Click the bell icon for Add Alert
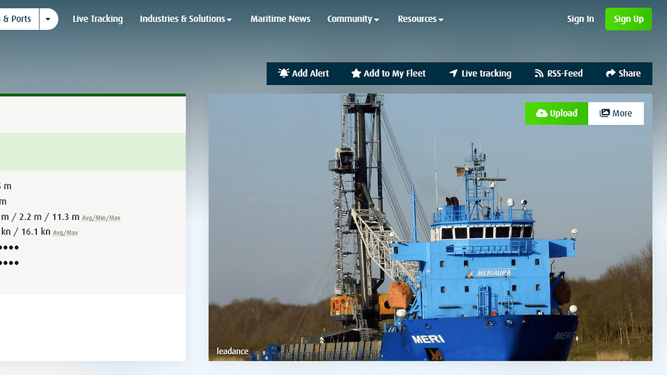 (283, 74)
